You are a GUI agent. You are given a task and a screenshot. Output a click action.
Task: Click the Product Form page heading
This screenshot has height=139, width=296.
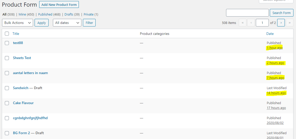(x=19, y=5)
